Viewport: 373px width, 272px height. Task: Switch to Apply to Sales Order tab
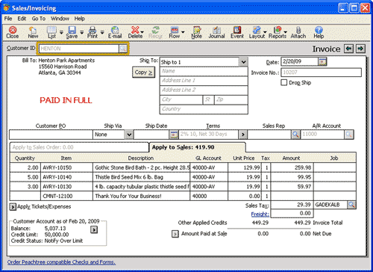pos(79,147)
